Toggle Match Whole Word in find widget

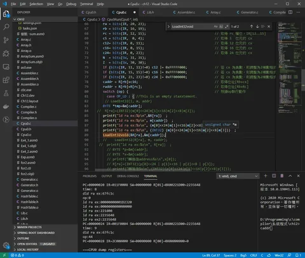[221, 27]
